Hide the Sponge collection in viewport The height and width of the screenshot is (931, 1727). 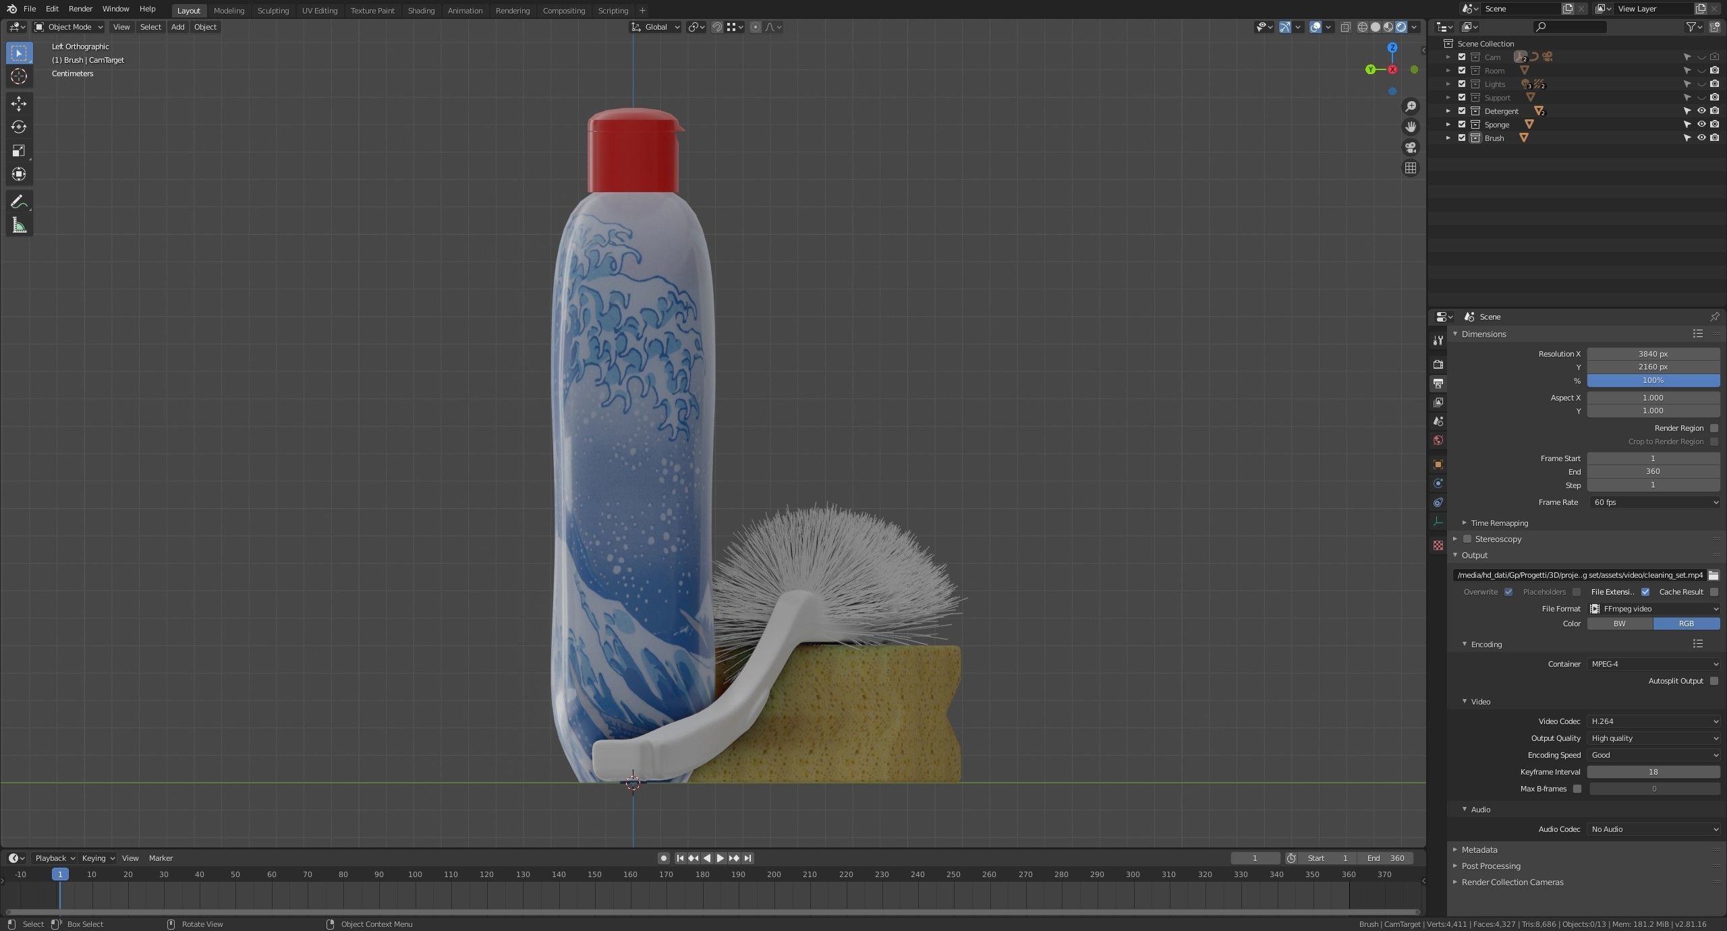pyautogui.click(x=1701, y=125)
